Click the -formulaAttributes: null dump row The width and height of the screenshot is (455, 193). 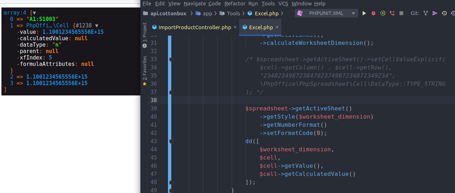[x=55, y=64]
